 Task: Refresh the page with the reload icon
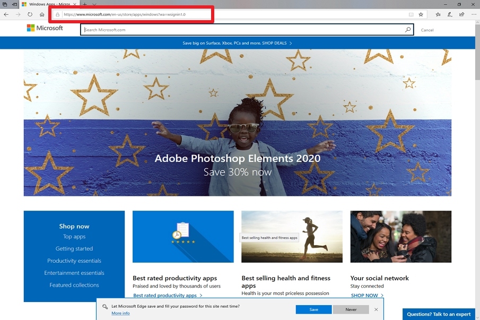[x=30, y=14]
